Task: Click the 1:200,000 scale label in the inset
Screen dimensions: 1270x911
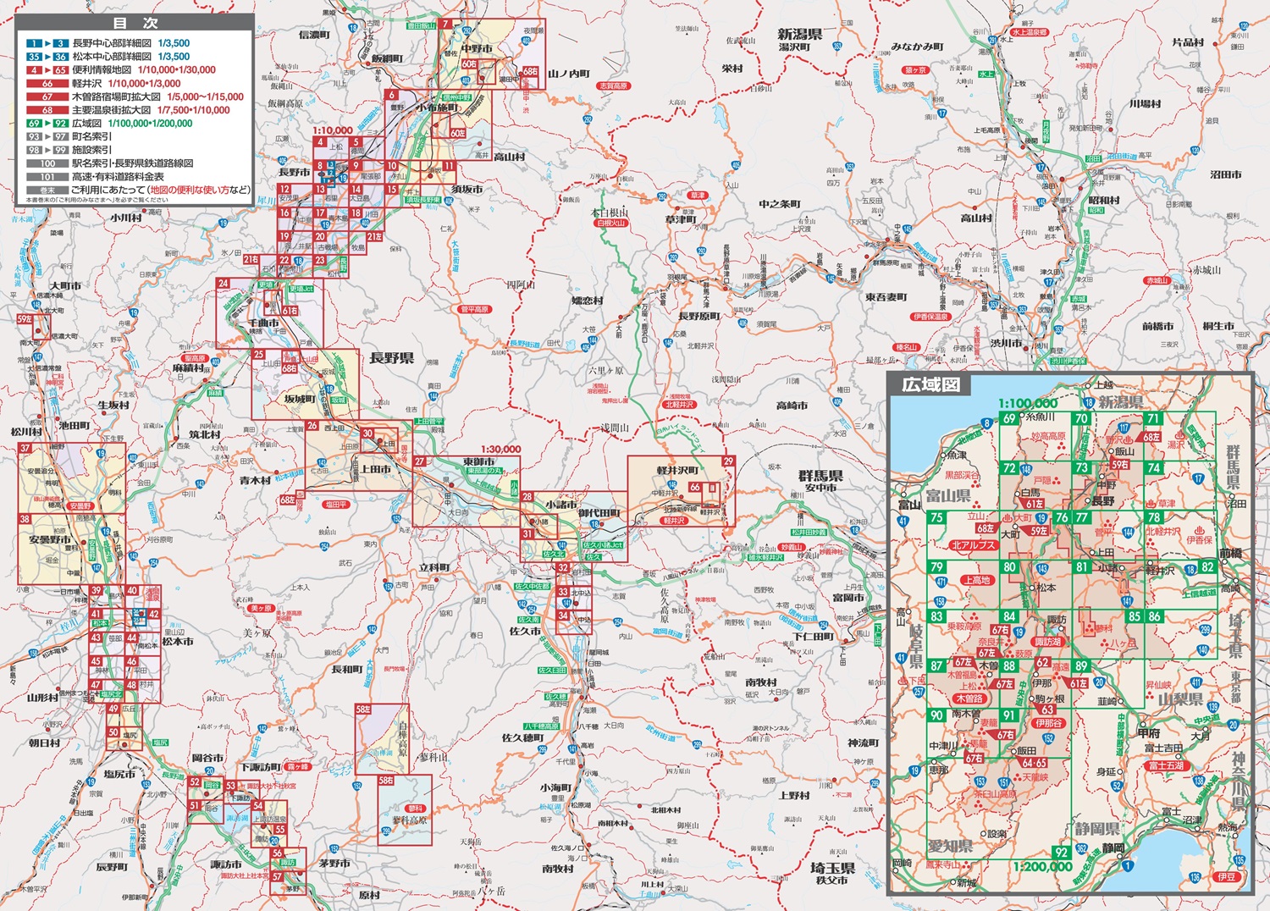Action: (1043, 866)
